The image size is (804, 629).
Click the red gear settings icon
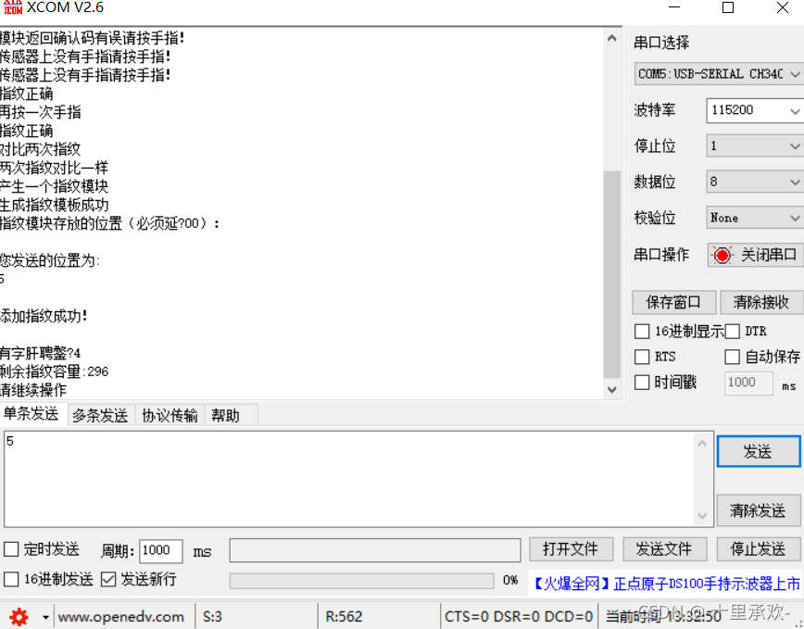[19, 617]
